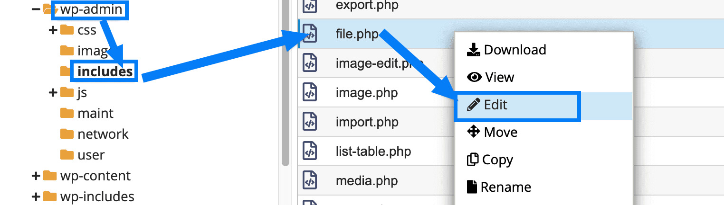Click the media.php file icon
Image resolution: width=724 pixels, height=205 pixels.
(x=310, y=181)
